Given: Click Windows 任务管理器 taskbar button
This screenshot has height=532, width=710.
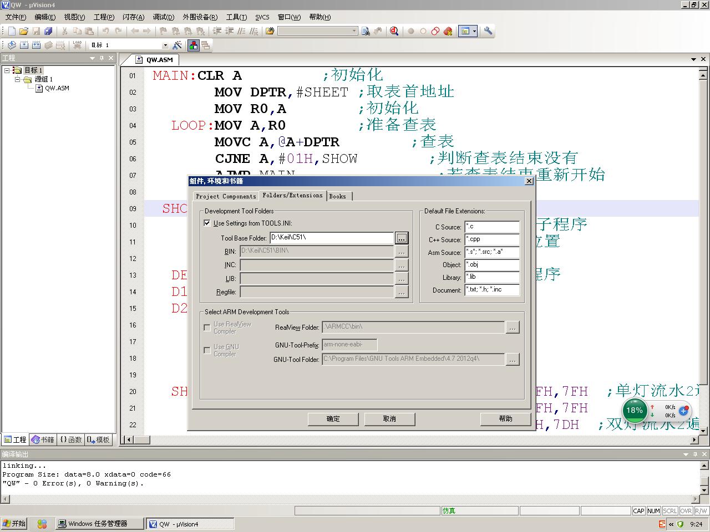Looking at the screenshot, I should coord(99,524).
